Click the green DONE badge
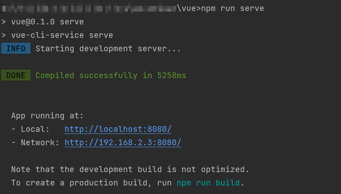 coord(16,75)
